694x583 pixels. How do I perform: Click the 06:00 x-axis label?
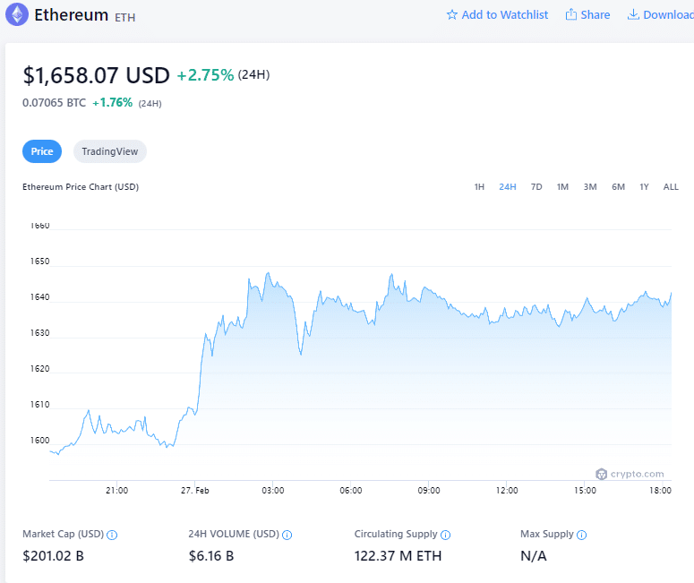click(351, 491)
